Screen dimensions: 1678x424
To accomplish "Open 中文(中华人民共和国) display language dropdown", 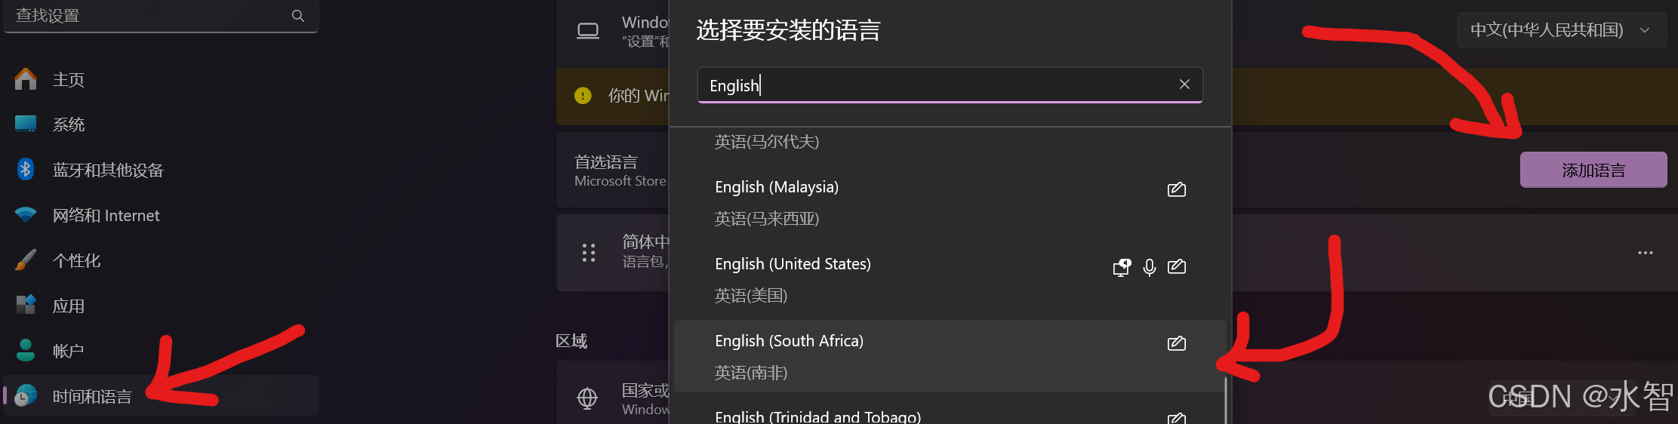I will click(x=1561, y=30).
